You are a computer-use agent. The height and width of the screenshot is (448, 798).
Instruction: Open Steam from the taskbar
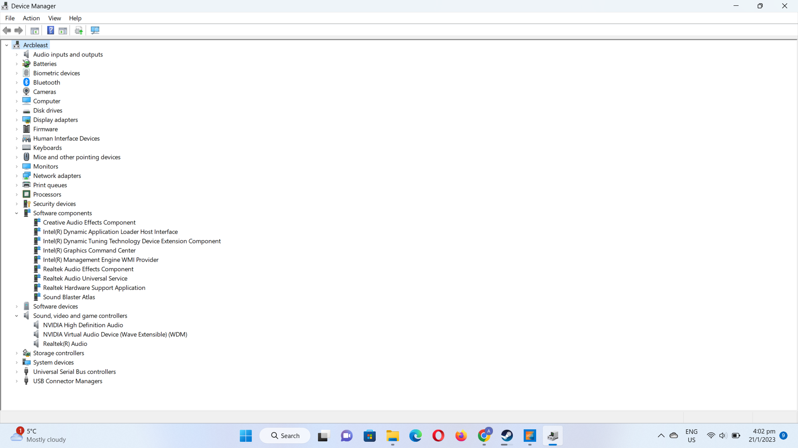point(507,436)
